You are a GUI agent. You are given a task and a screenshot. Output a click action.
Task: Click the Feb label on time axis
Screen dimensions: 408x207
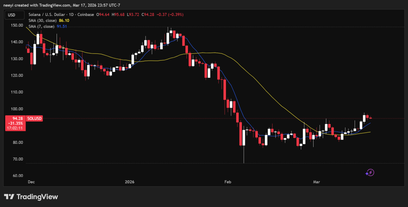point(228,182)
